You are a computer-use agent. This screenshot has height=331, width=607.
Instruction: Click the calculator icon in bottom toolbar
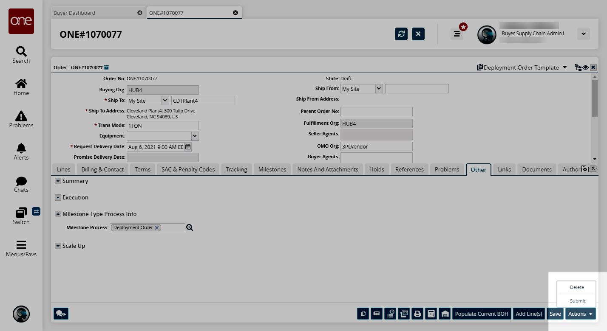(x=431, y=314)
